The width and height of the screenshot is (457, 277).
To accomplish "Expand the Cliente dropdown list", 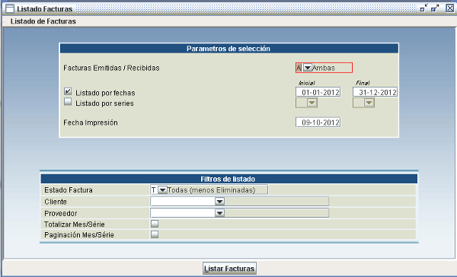I will coord(219,201).
